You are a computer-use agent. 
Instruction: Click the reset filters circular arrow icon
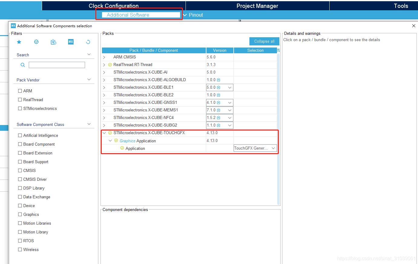(88, 42)
